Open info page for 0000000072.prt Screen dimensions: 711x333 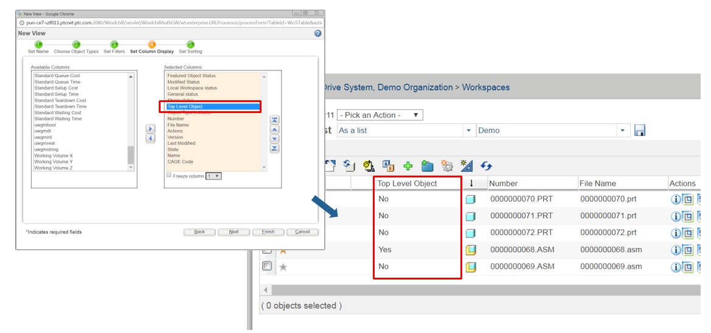(x=676, y=233)
